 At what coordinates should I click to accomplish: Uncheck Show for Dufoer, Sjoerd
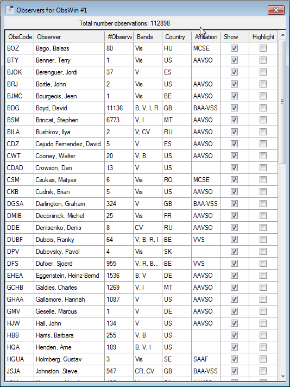pos(234,264)
